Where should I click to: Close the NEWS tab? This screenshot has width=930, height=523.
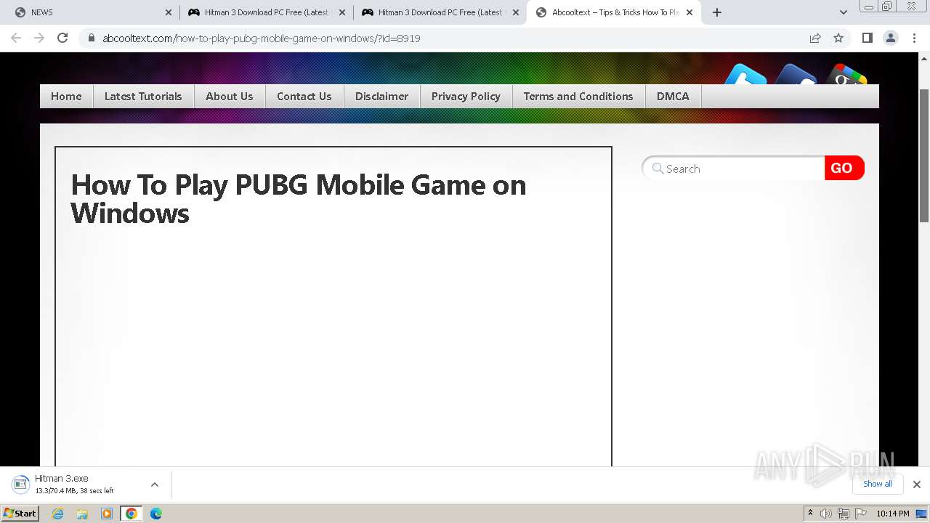(169, 12)
